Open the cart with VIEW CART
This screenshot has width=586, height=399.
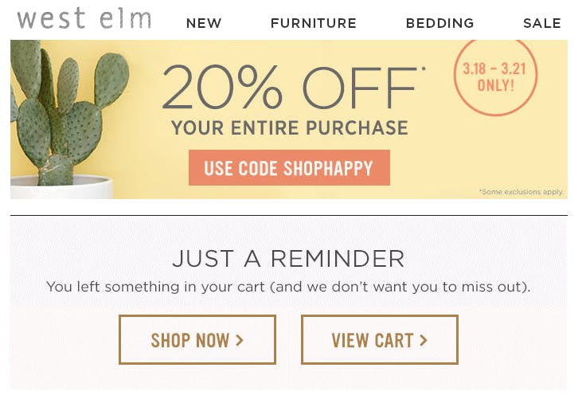tap(379, 340)
